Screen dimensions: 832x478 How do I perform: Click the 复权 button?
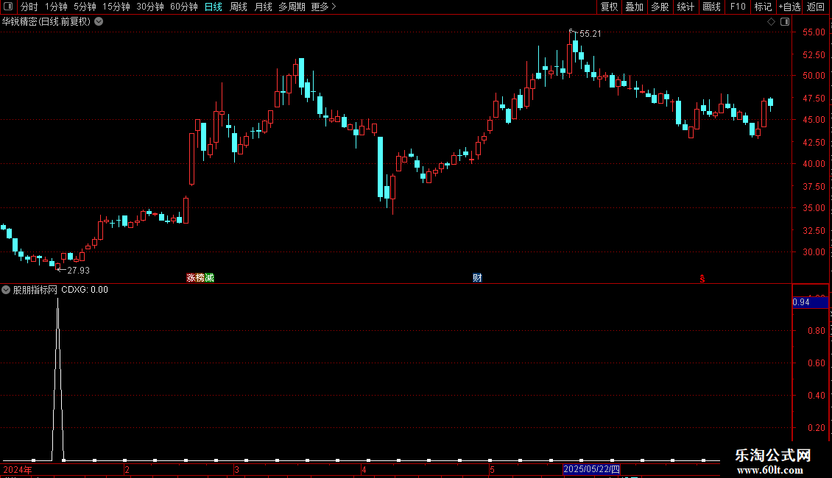tap(609, 7)
